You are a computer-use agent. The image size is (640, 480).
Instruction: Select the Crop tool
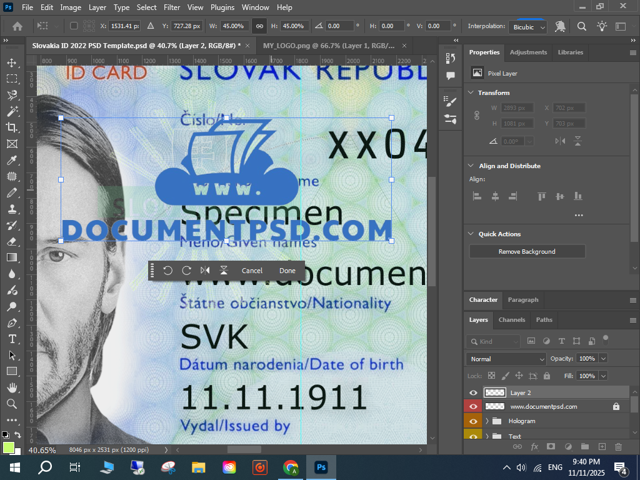[11, 127]
